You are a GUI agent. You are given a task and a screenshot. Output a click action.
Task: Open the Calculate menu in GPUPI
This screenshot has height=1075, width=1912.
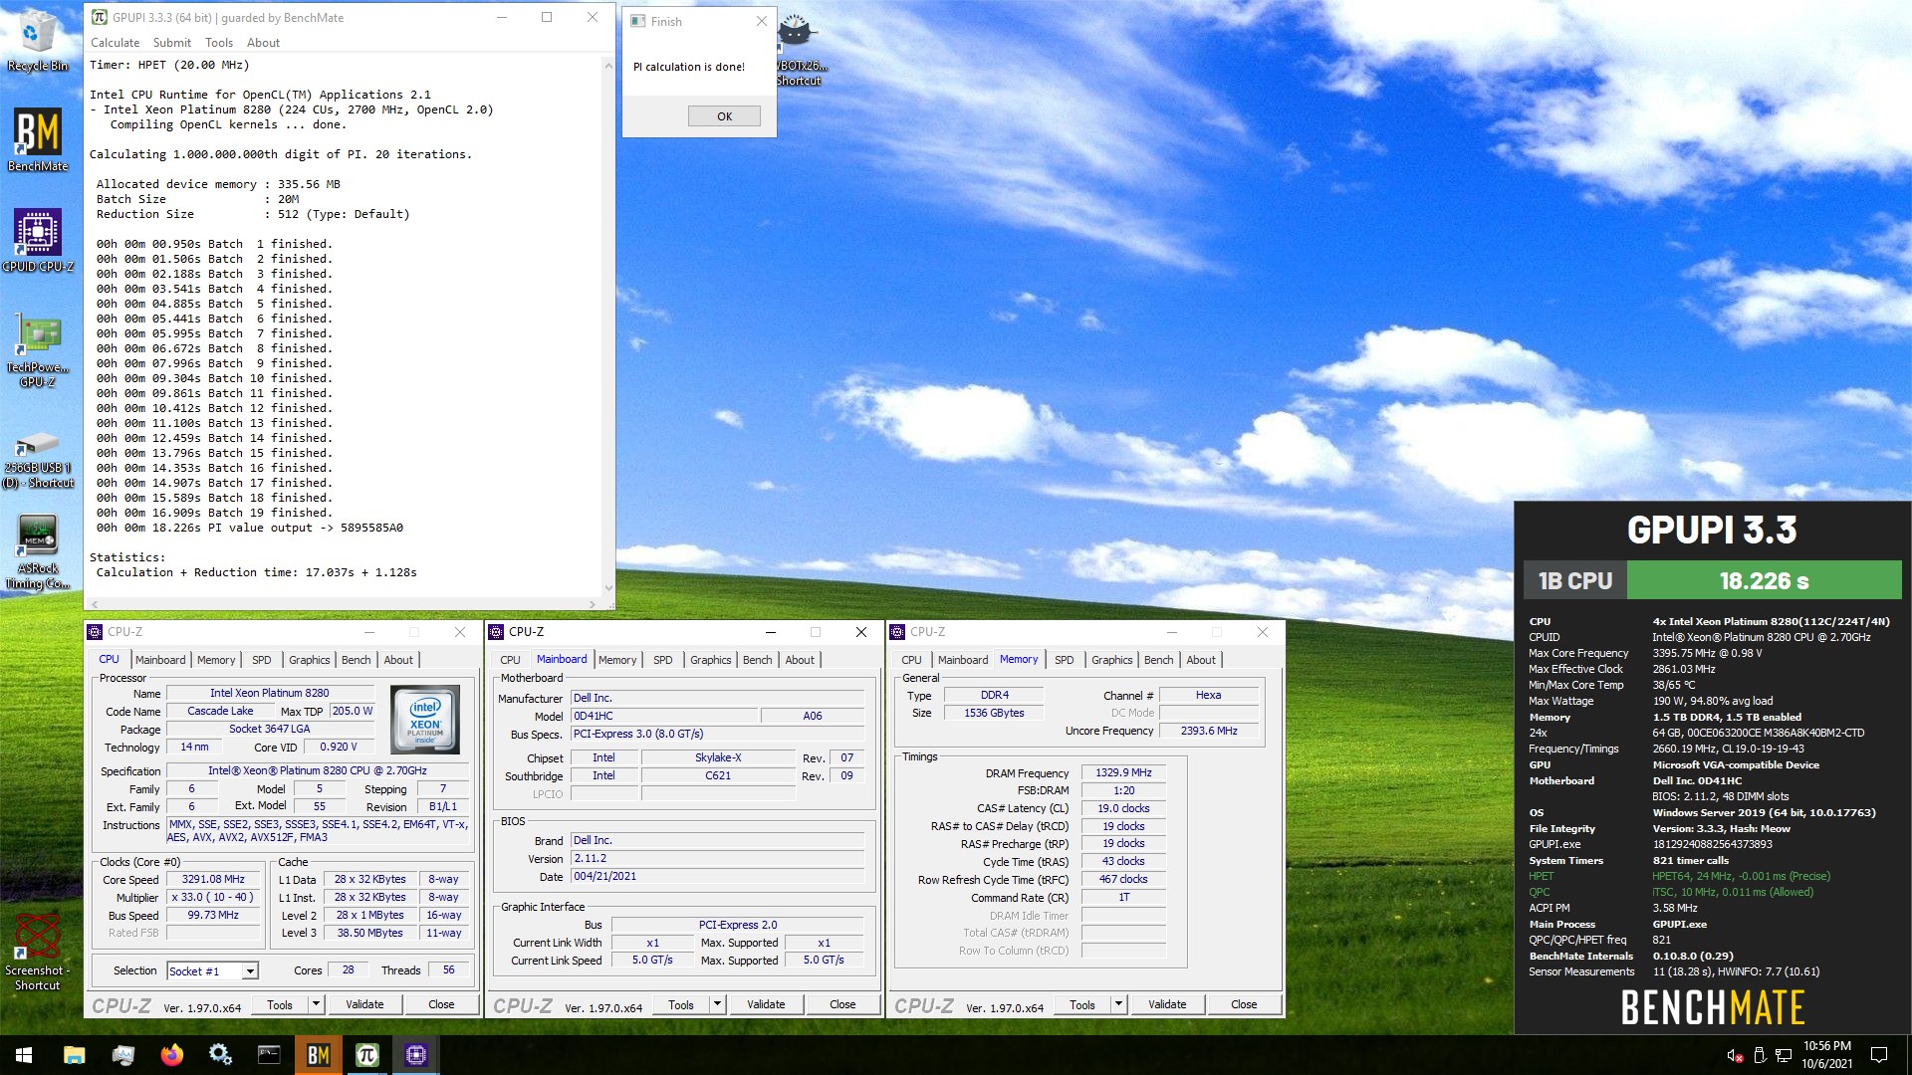click(115, 43)
